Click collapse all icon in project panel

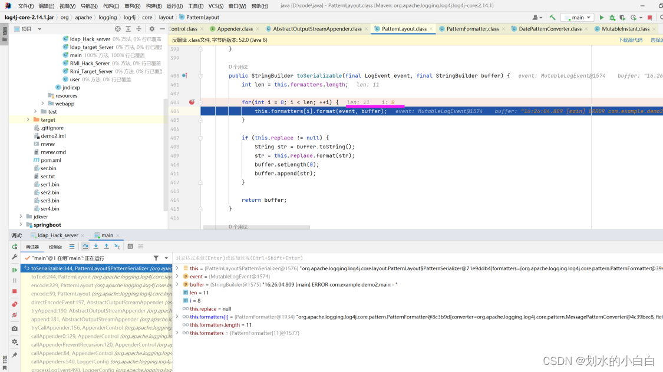138,29
